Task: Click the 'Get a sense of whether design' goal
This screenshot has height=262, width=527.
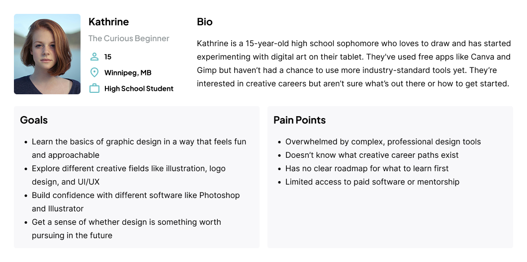Action: (126, 229)
